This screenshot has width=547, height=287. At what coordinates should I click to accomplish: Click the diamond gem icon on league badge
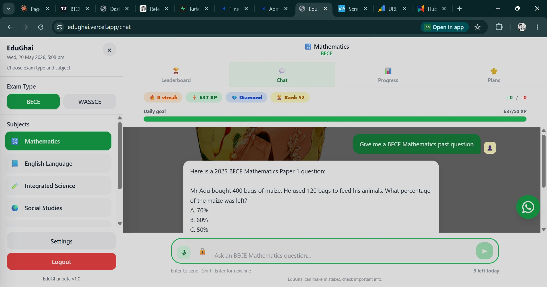point(234,98)
